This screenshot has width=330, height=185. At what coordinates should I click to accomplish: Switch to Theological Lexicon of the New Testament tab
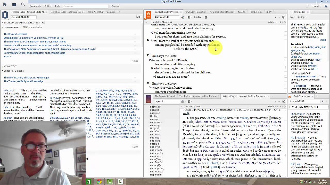pyautogui.click(x=199, y=96)
